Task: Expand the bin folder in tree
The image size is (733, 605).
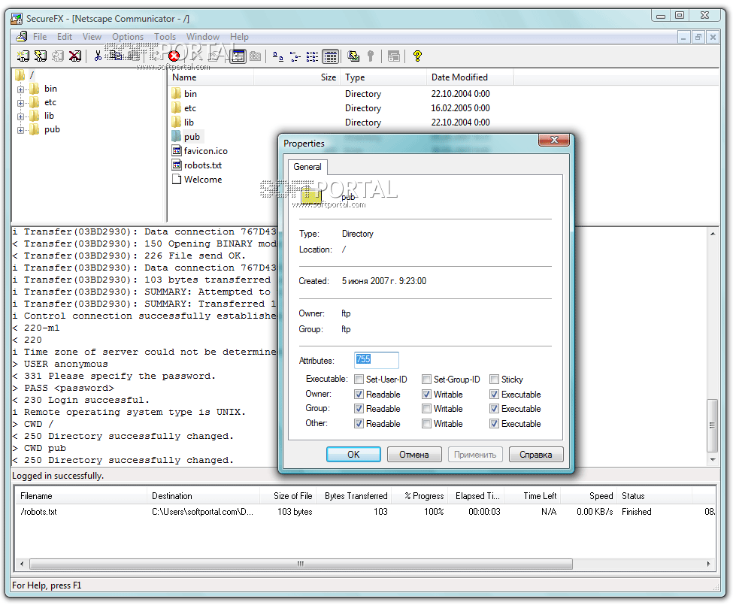Action: tap(20, 89)
